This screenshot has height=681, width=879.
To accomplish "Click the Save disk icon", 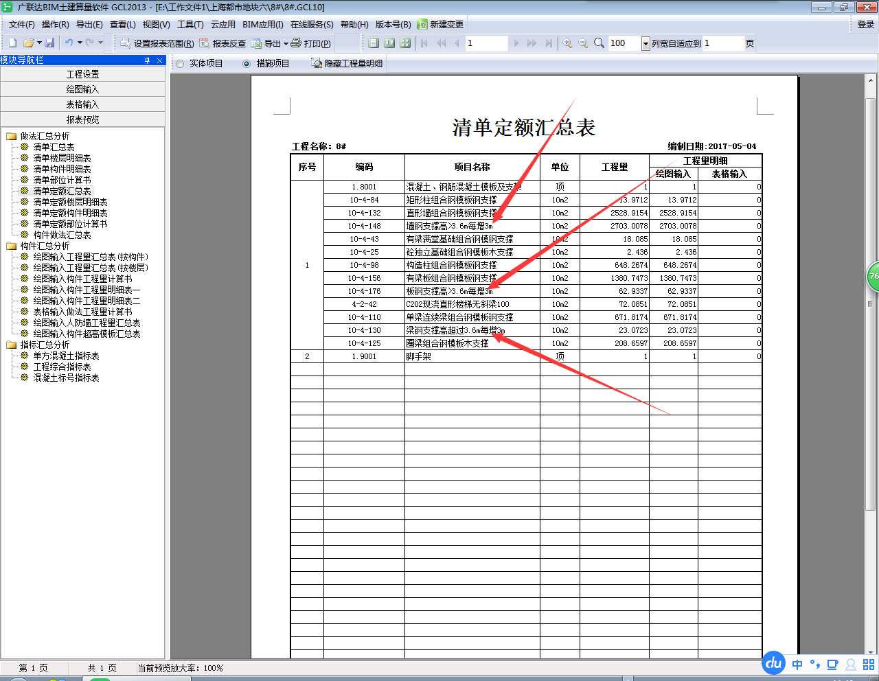I will (x=49, y=43).
